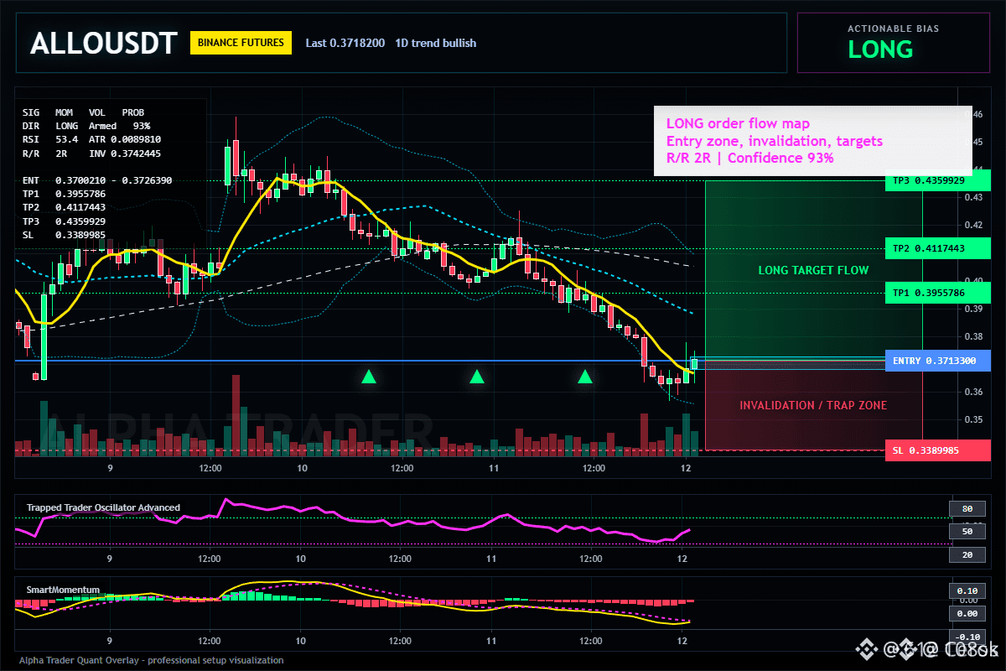The width and height of the screenshot is (1006, 671).
Task: Click the DIR LONG Armed 93% stats row
Action: point(86,126)
